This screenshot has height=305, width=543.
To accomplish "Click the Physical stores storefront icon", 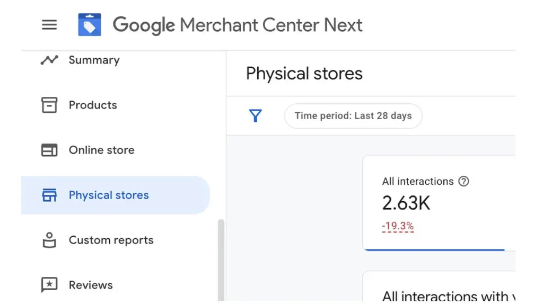I will [49, 195].
